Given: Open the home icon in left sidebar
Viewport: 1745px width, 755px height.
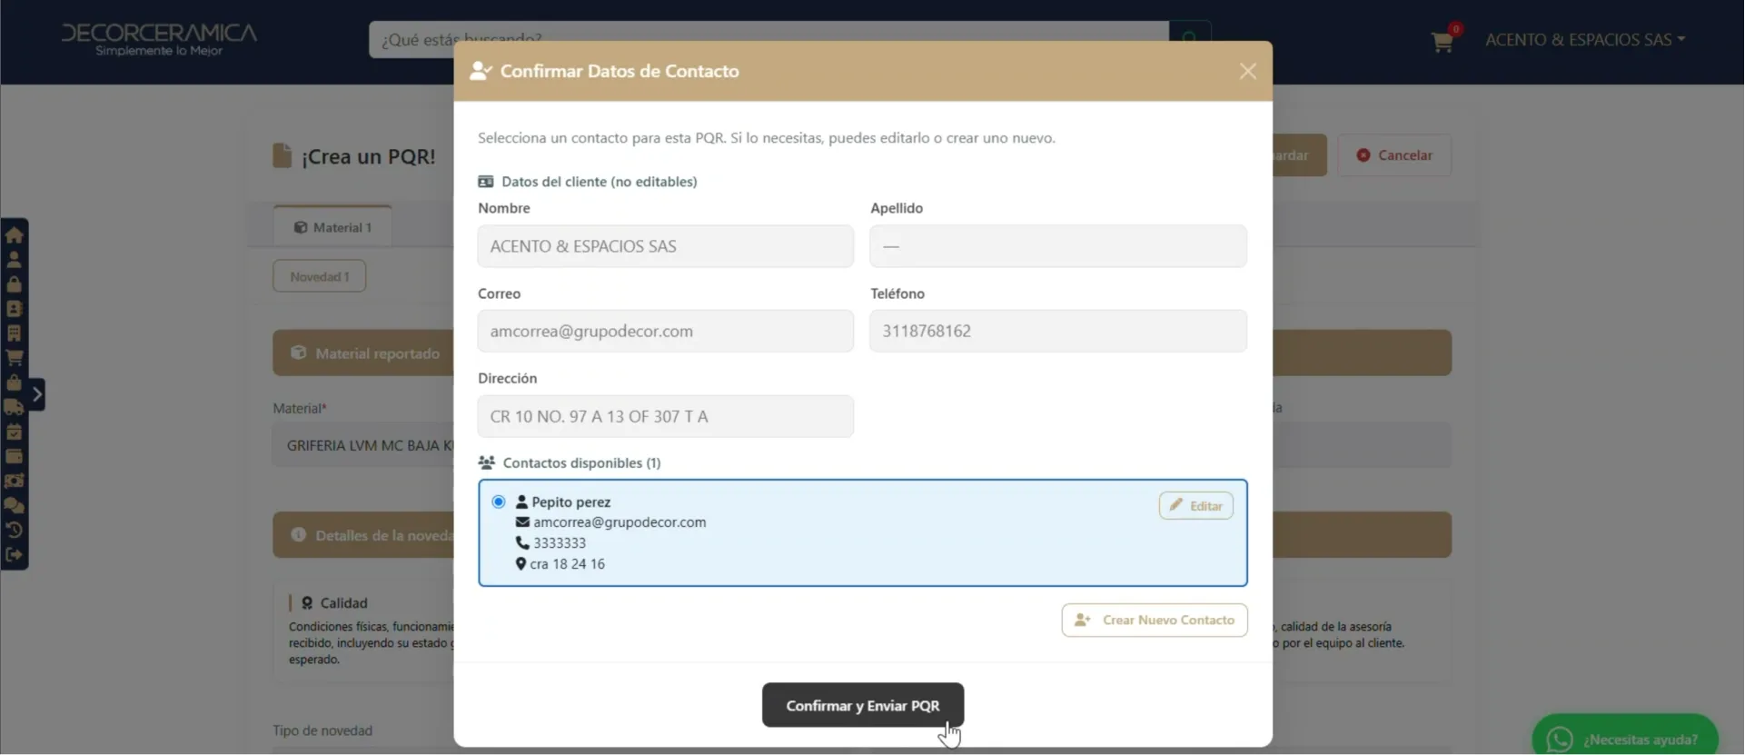Looking at the screenshot, I should tap(14, 234).
